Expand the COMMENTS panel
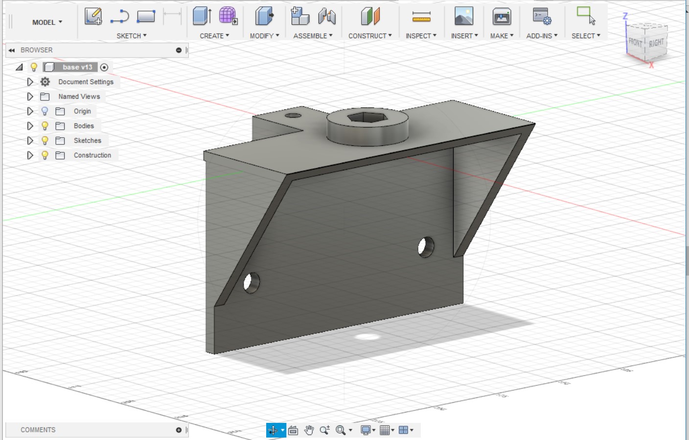 tap(179, 430)
